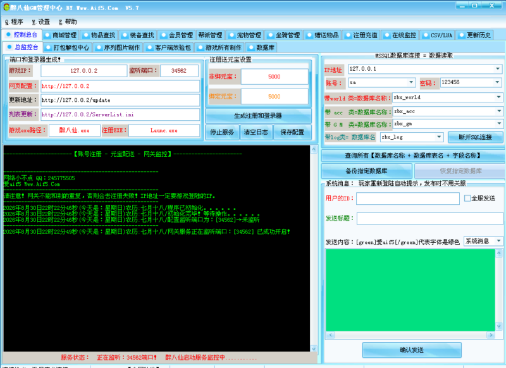Open the 在线监控 tab

pyautogui.click(x=400, y=35)
